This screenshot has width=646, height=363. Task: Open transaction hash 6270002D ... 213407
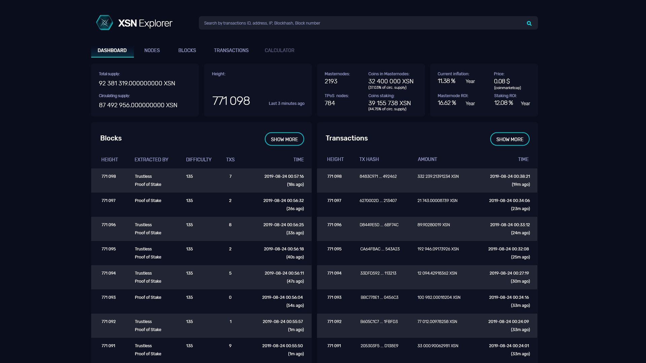pos(378,201)
